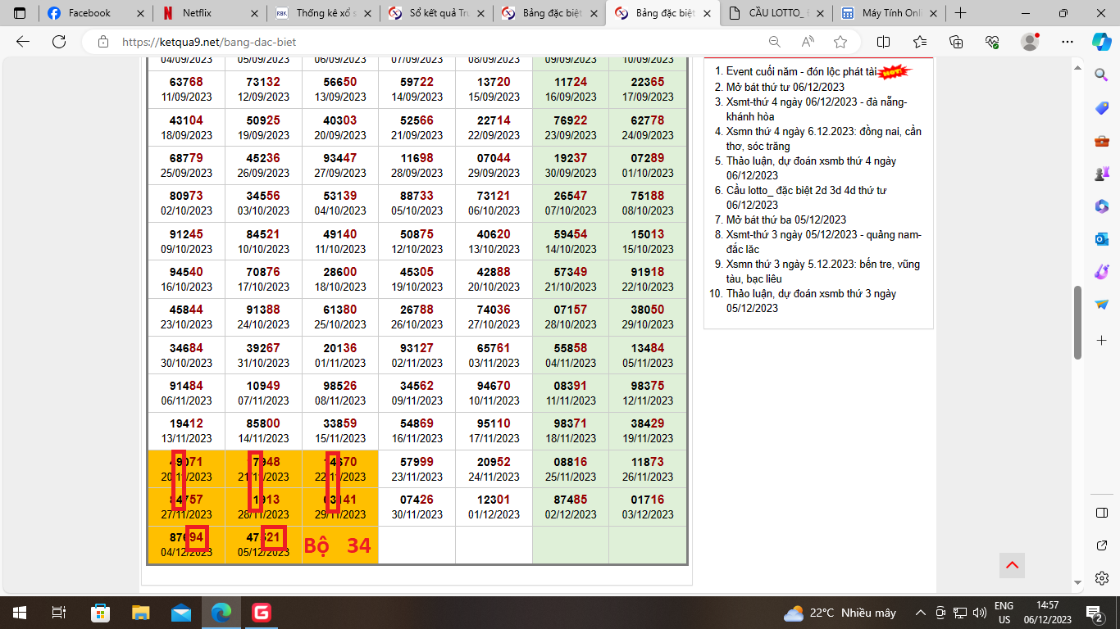The height and width of the screenshot is (629, 1120).
Task: Show hidden system tray icons
Action: pyautogui.click(x=921, y=613)
